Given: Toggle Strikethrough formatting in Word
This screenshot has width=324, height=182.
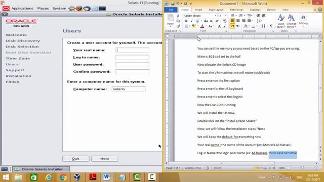Looking at the screenshot, I should pos(206,21).
